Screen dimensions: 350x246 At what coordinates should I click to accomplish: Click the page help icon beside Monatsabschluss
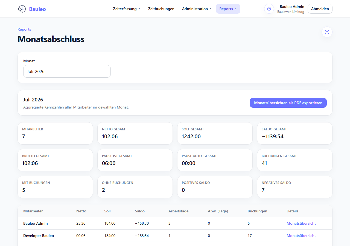[x=327, y=32]
